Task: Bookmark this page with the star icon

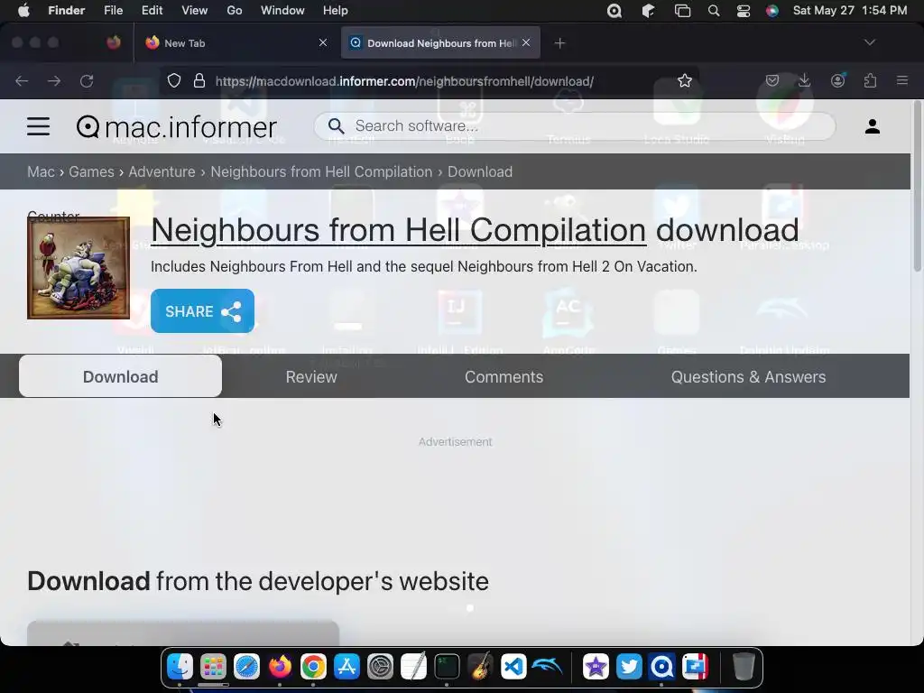Action: [x=684, y=80]
